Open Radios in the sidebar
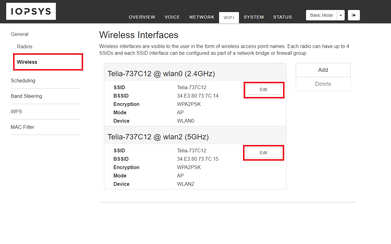 (x=25, y=46)
